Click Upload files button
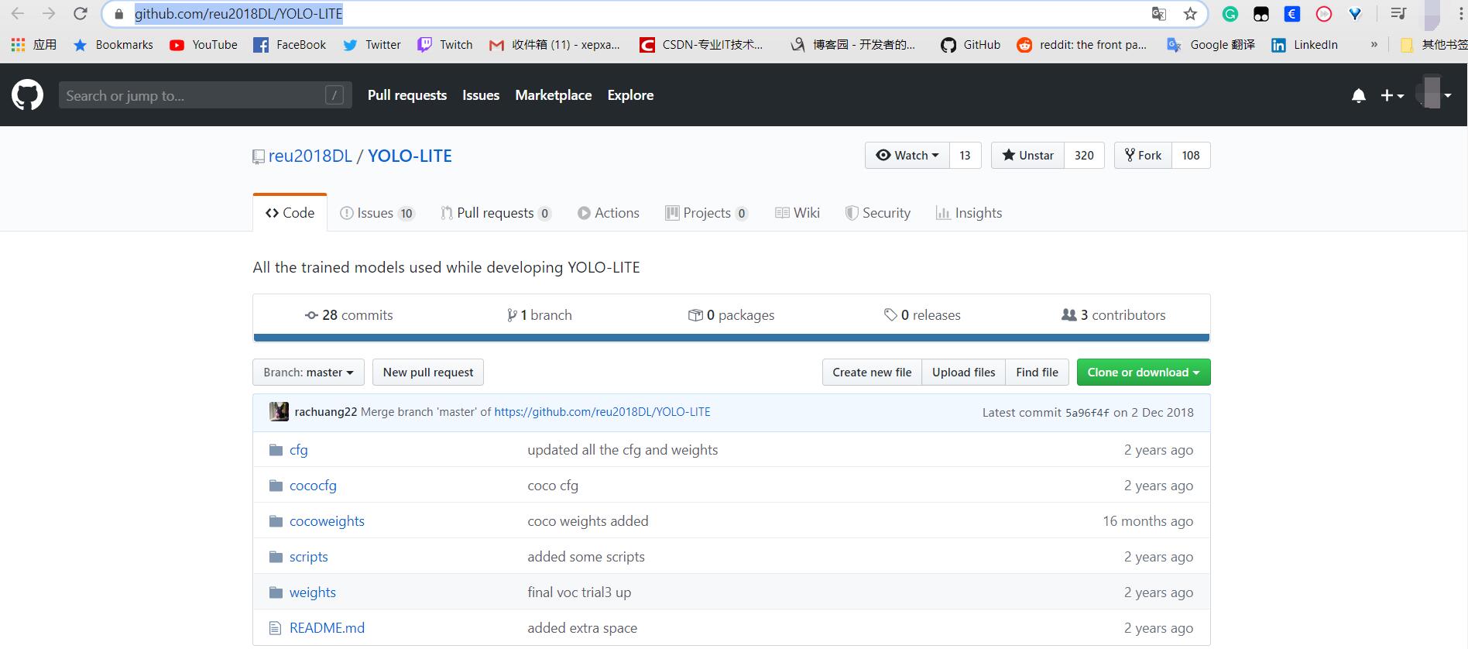Screen dimensions: 1468x649 click(x=964, y=373)
